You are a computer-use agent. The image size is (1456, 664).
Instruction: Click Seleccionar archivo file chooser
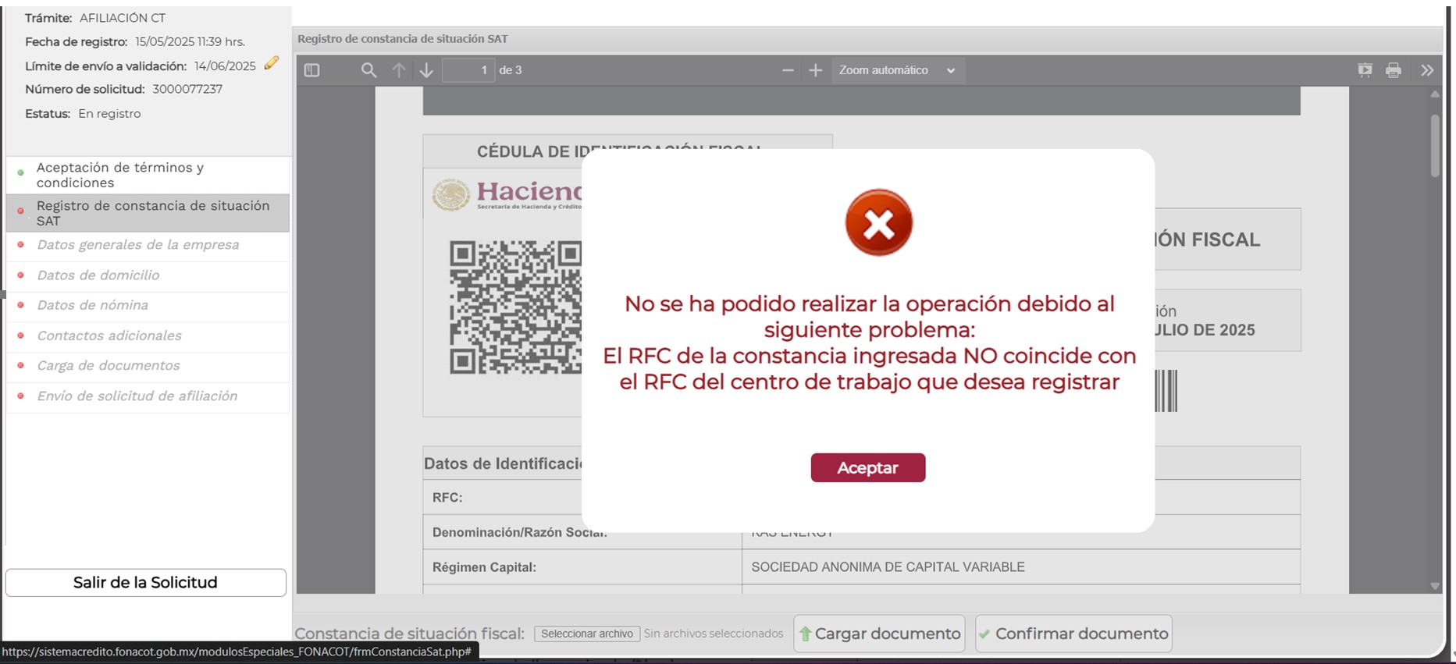pyautogui.click(x=587, y=634)
